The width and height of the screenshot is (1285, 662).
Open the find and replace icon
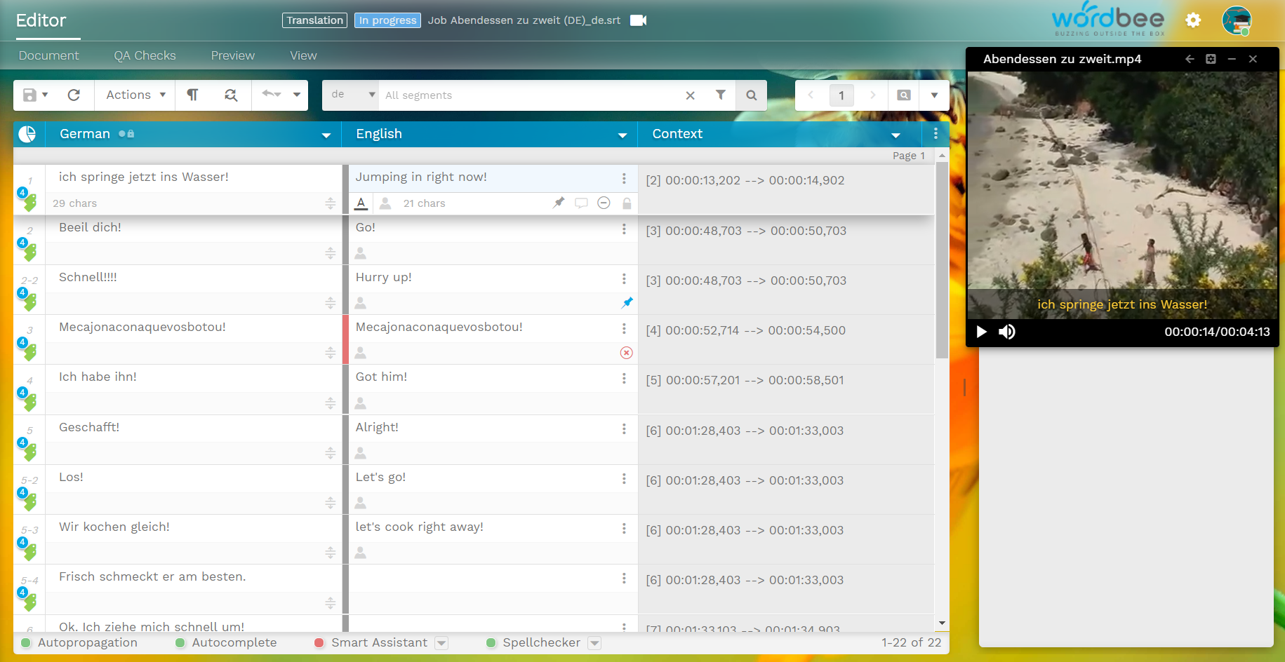pos(231,95)
